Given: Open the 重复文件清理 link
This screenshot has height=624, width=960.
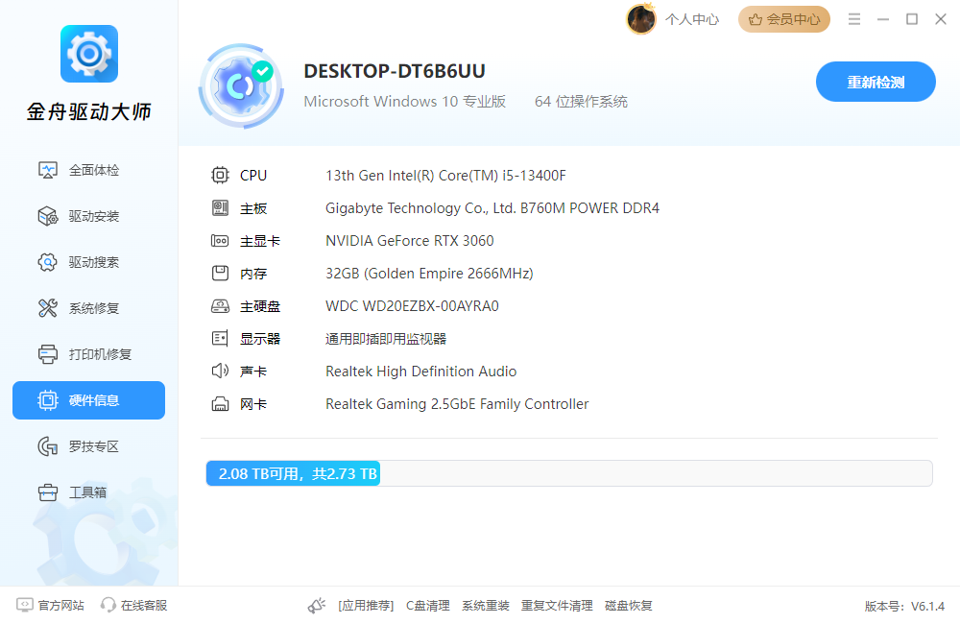Looking at the screenshot, I should click(557, 606).
